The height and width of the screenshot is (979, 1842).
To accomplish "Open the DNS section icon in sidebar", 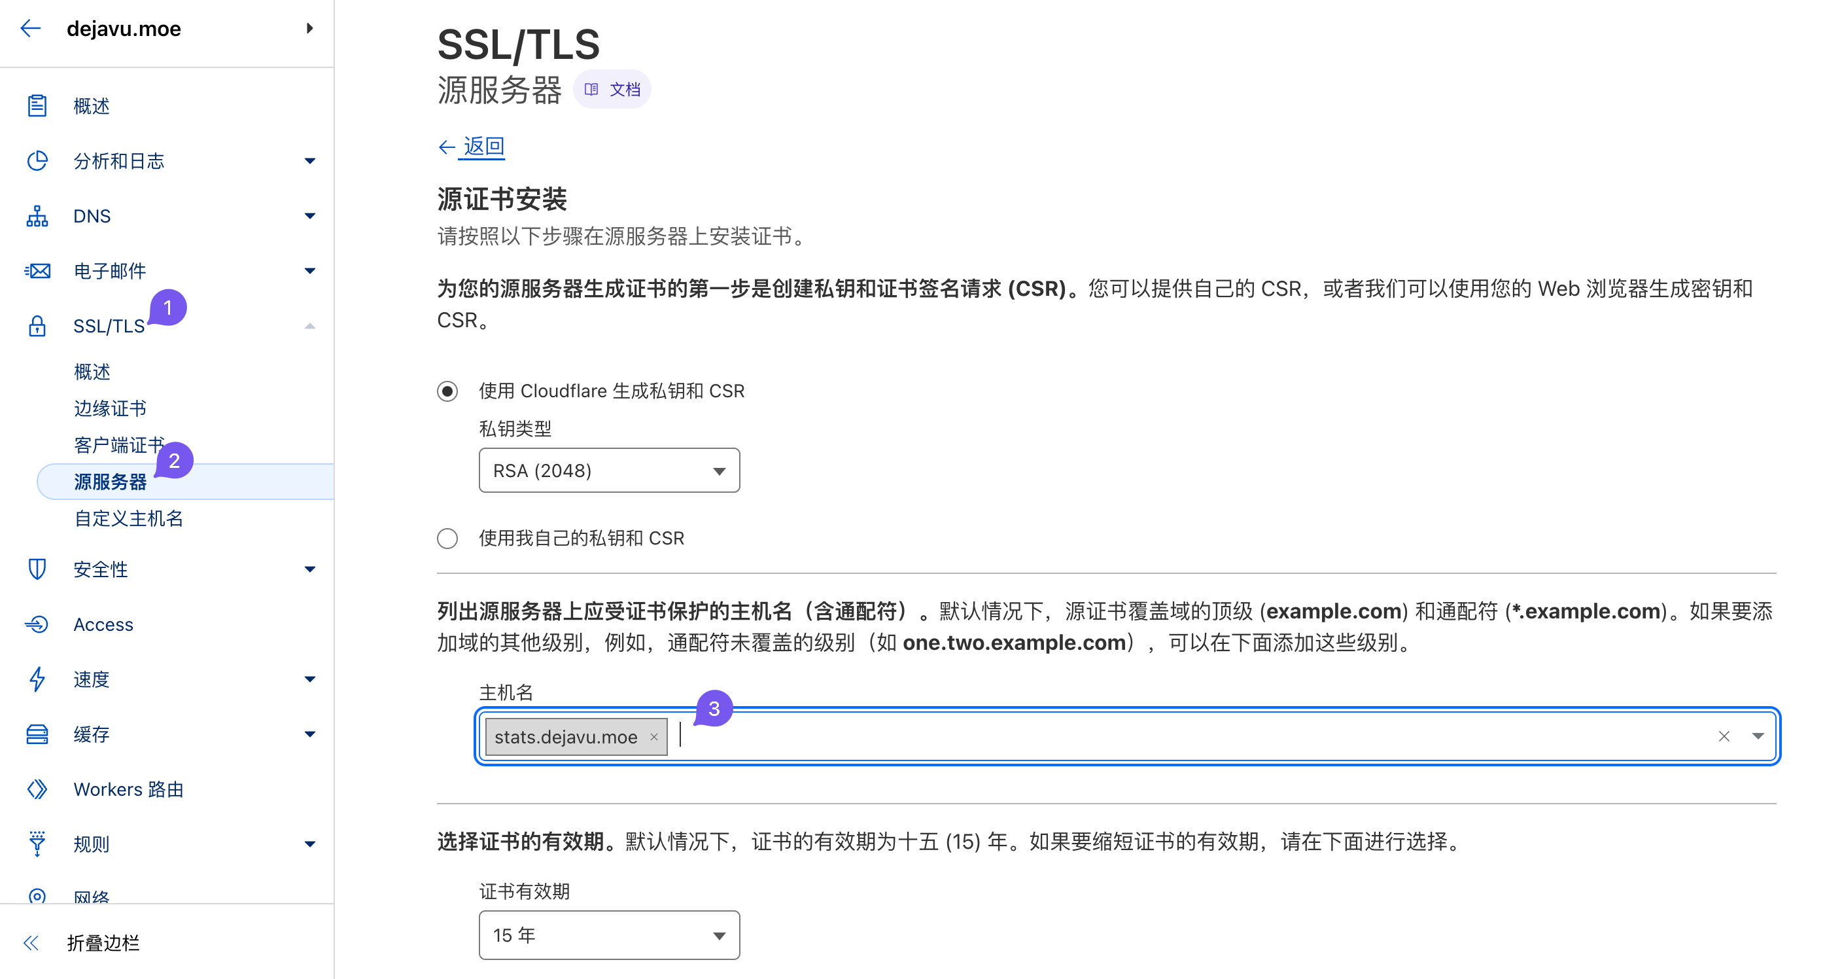I will tap(37, 215).
